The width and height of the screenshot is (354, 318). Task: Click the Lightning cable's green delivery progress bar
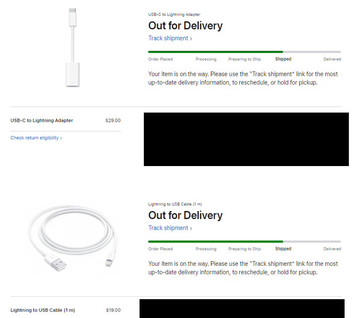click(215, 241)
